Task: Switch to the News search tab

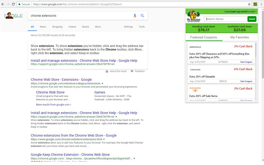Action: pos(43,26)
